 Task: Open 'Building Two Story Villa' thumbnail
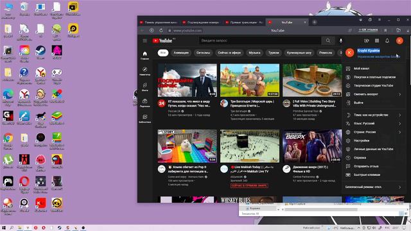point(312,80)
